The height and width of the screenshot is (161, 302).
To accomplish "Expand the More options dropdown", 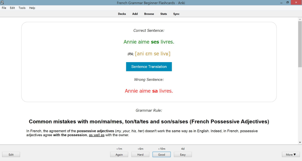I will (291, 155).
